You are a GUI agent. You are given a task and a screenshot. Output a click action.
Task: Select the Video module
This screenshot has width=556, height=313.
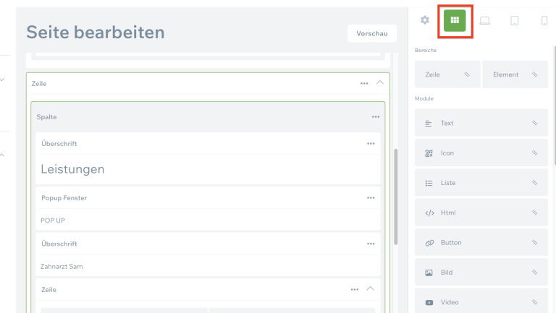[x=481, y=302]
